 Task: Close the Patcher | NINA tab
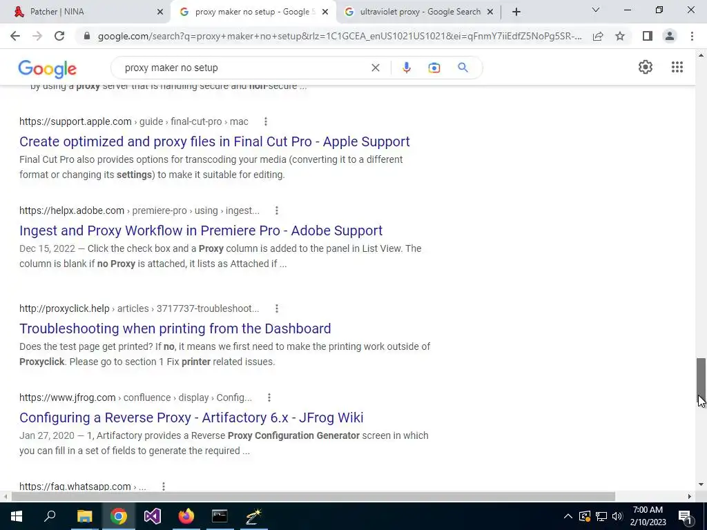click(x=160, y=12)
